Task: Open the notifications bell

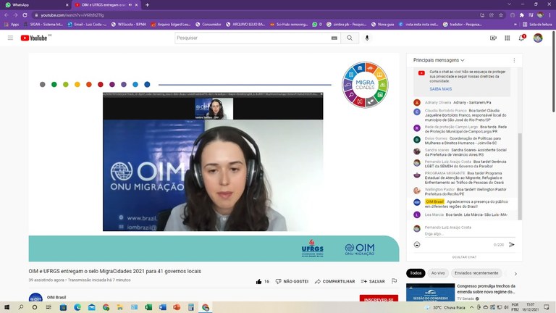Action: [521, 38]
